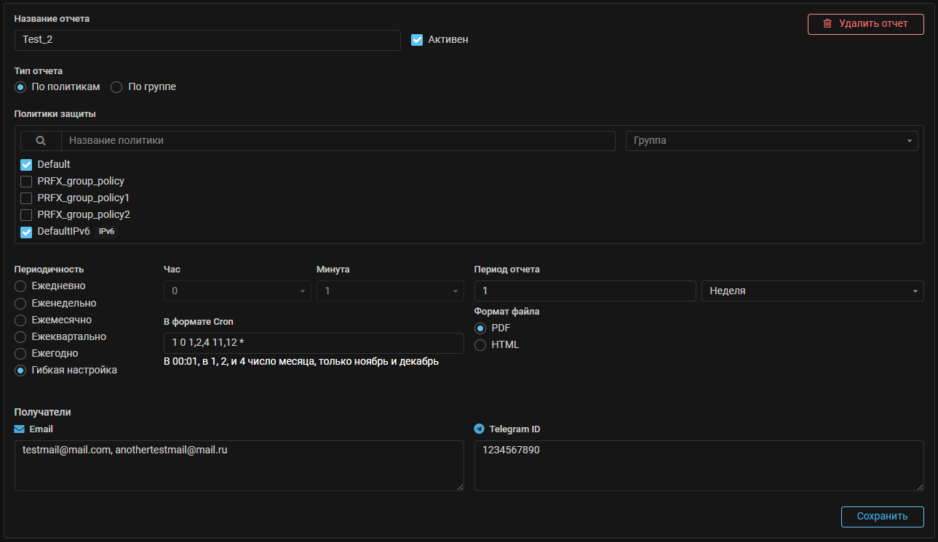Click the search magnifier icon in policies
This screenshot has height=542, width=938.
click(x=41, y=141)
